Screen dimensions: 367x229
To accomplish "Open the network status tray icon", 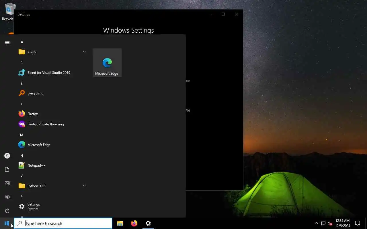I will click(323, 223).
